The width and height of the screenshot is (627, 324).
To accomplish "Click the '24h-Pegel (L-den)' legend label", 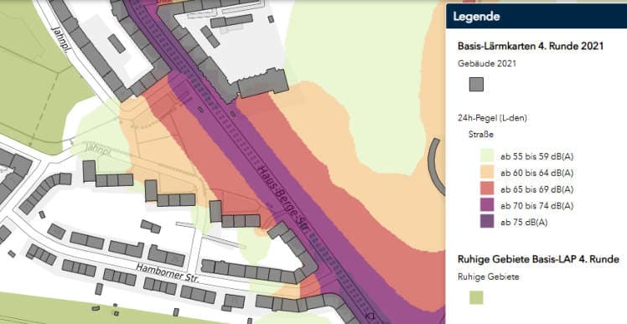I will coord(492,118).
